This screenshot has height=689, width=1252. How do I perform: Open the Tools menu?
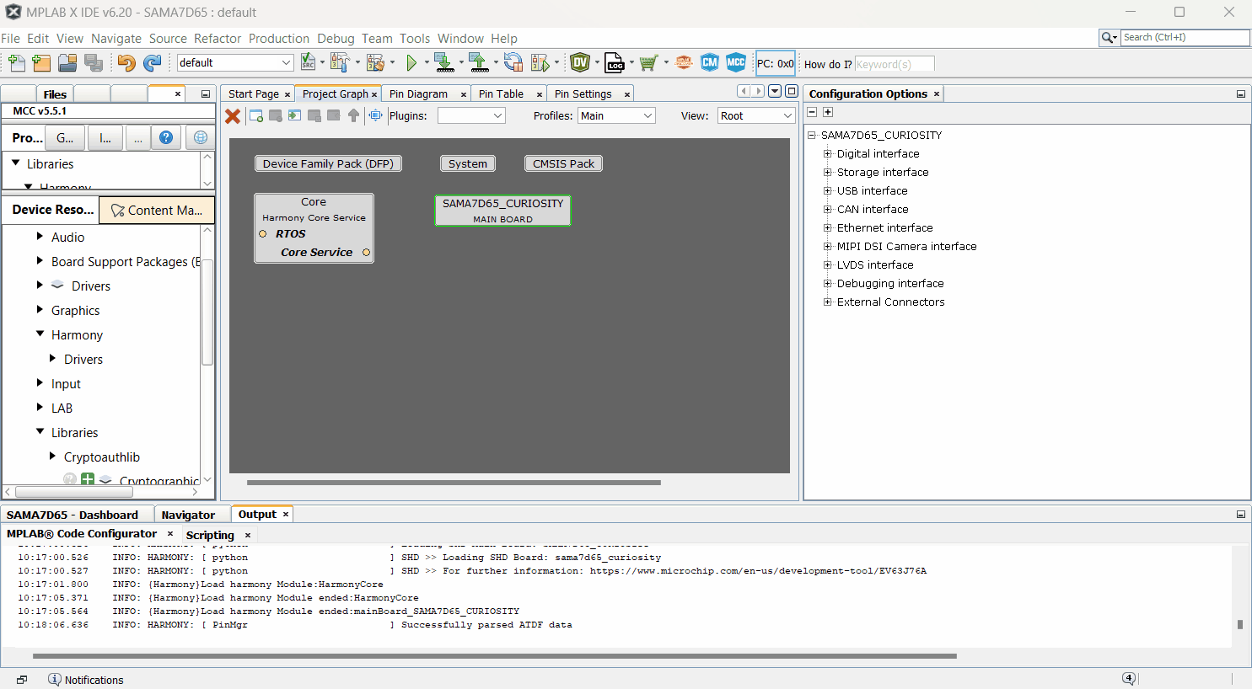[x=415, y=38]
